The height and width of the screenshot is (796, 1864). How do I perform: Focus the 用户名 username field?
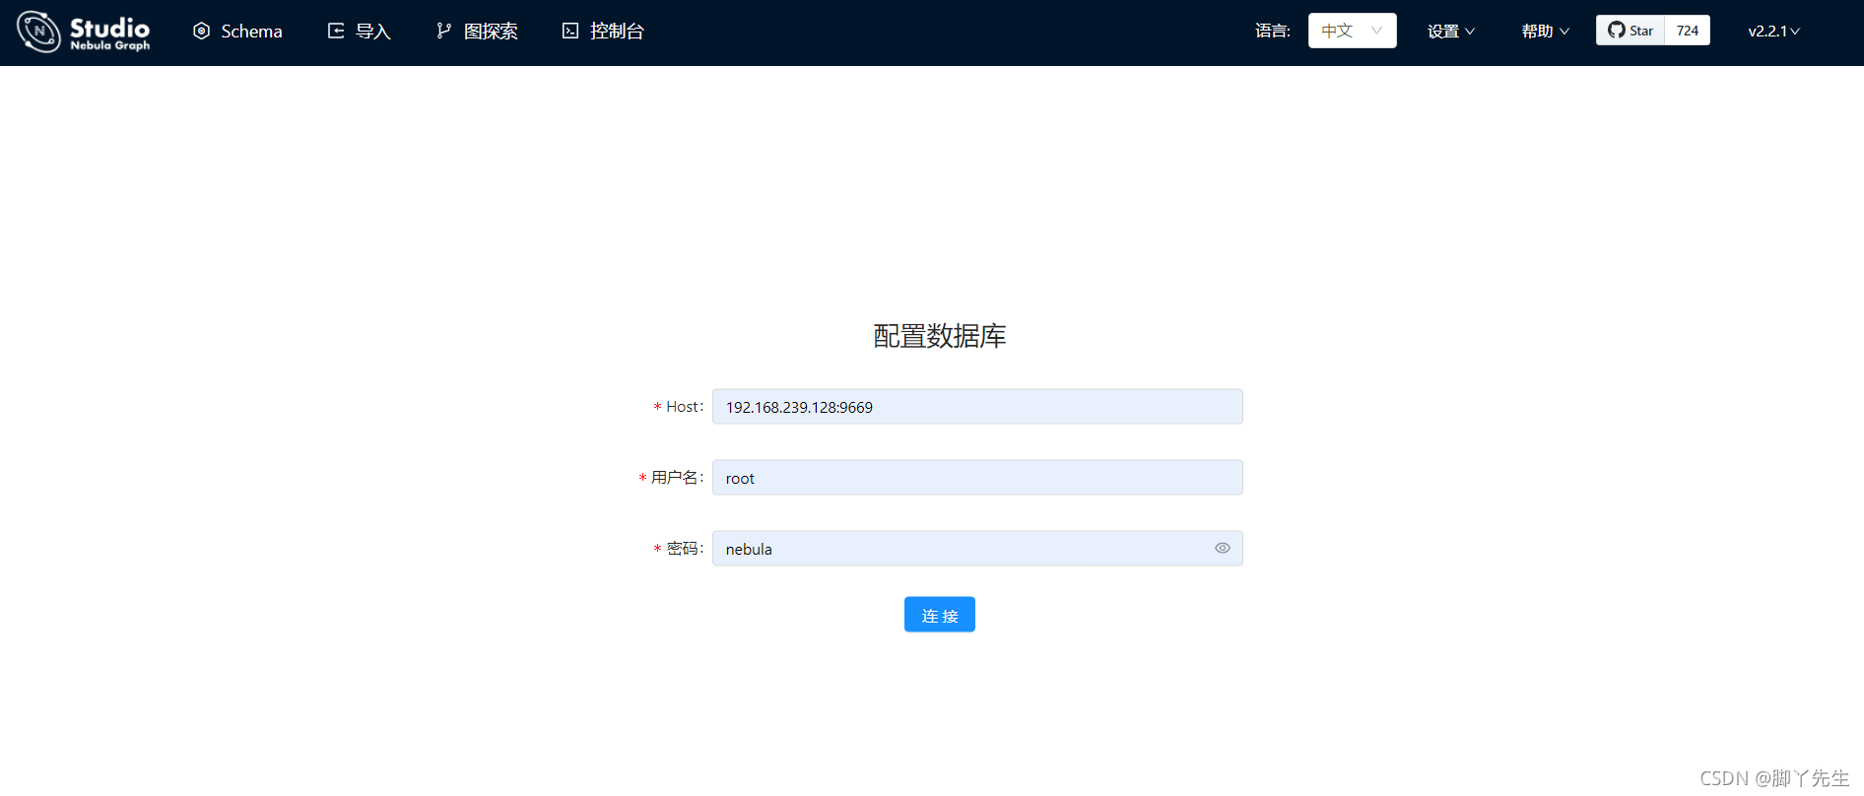coord(977,478)
